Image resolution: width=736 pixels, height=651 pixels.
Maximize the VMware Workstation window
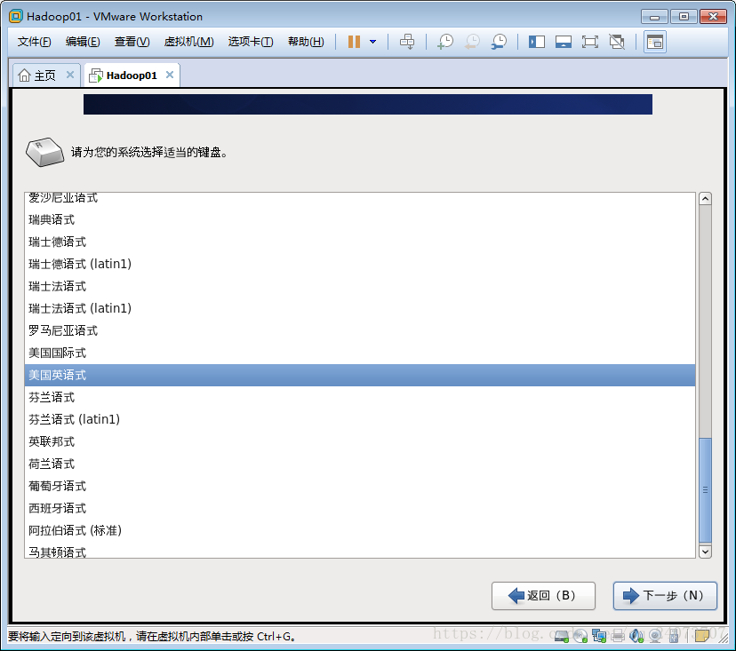(684, 16)
